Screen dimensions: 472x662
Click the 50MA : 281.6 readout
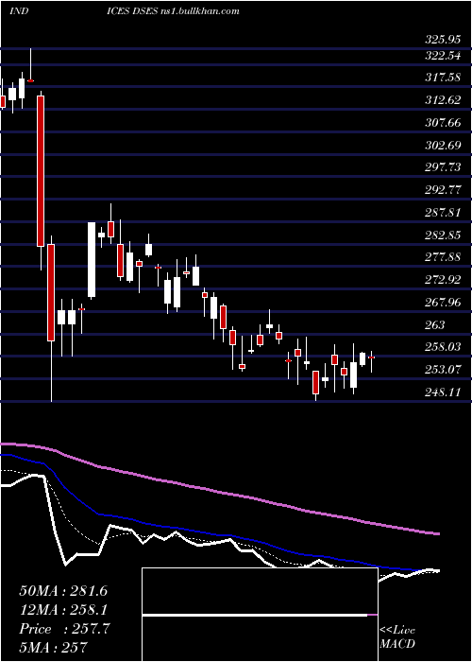click(x=63, y=591)
